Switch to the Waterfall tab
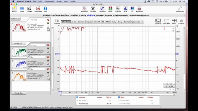This screenshot has height=111, width=198. pyautogui.click(x=127, y=22)
